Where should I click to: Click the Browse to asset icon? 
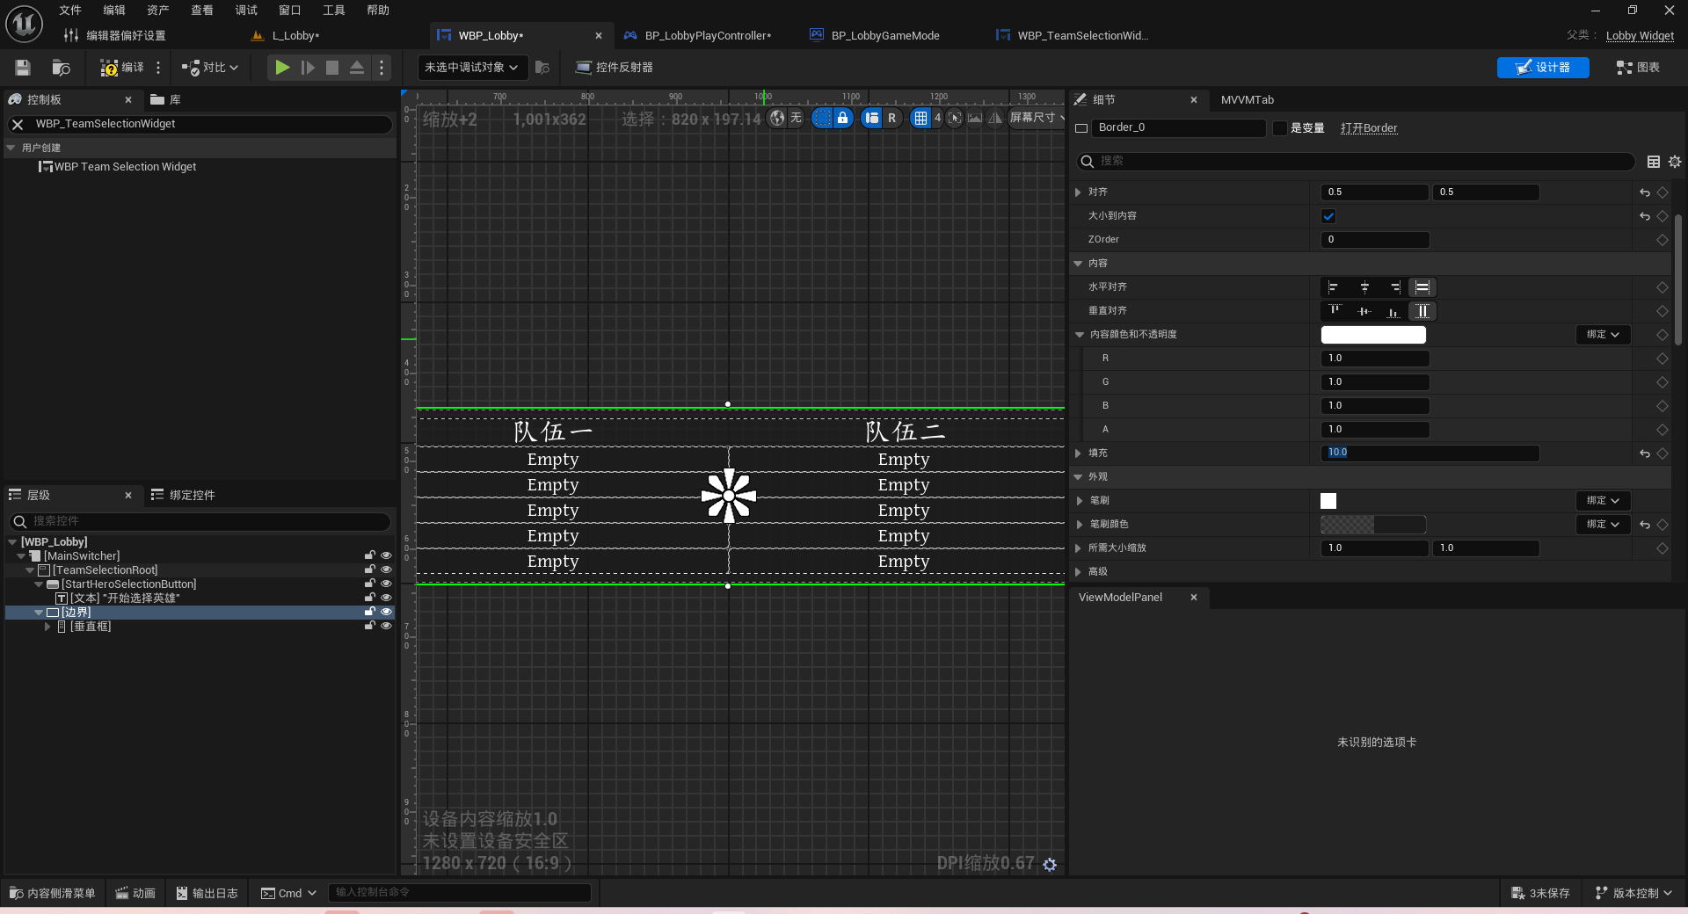pyautogui.click(x=61, y=68)
